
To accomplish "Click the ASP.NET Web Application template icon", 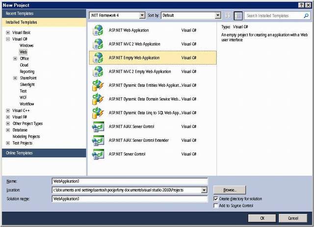I will point(98,30).
